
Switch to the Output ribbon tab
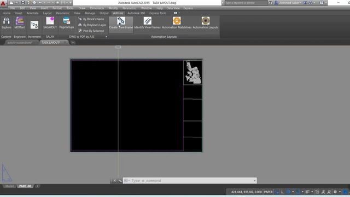pos(104,13)
